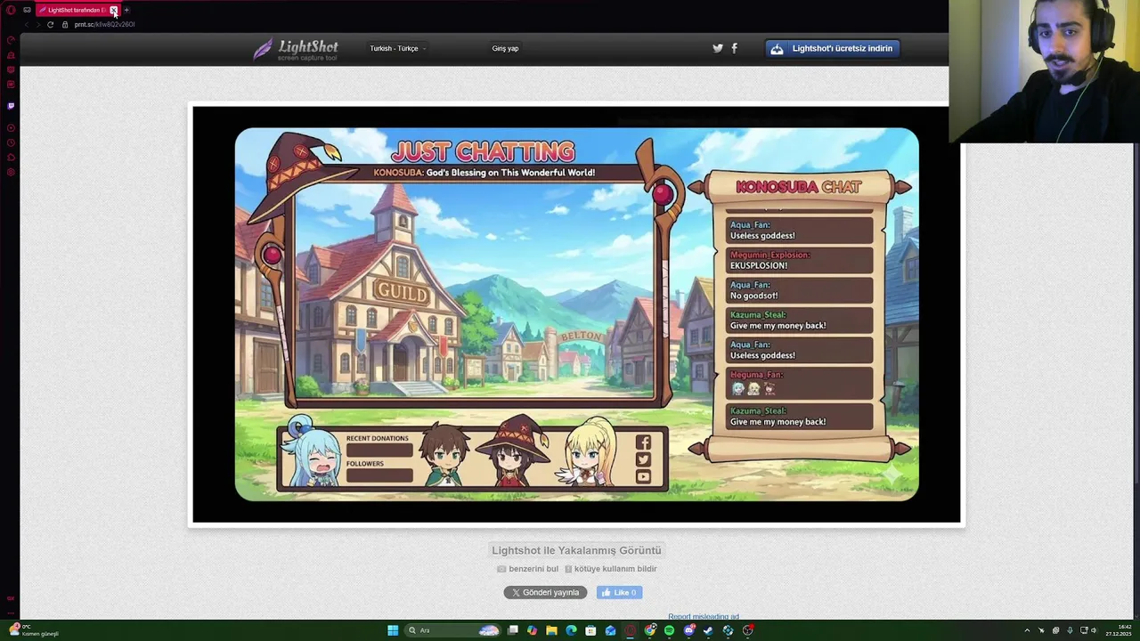Image resolution: width=1140 pixels, height=641 pixels.
Task: Open Discord from the taskbar
Action: 688,630
